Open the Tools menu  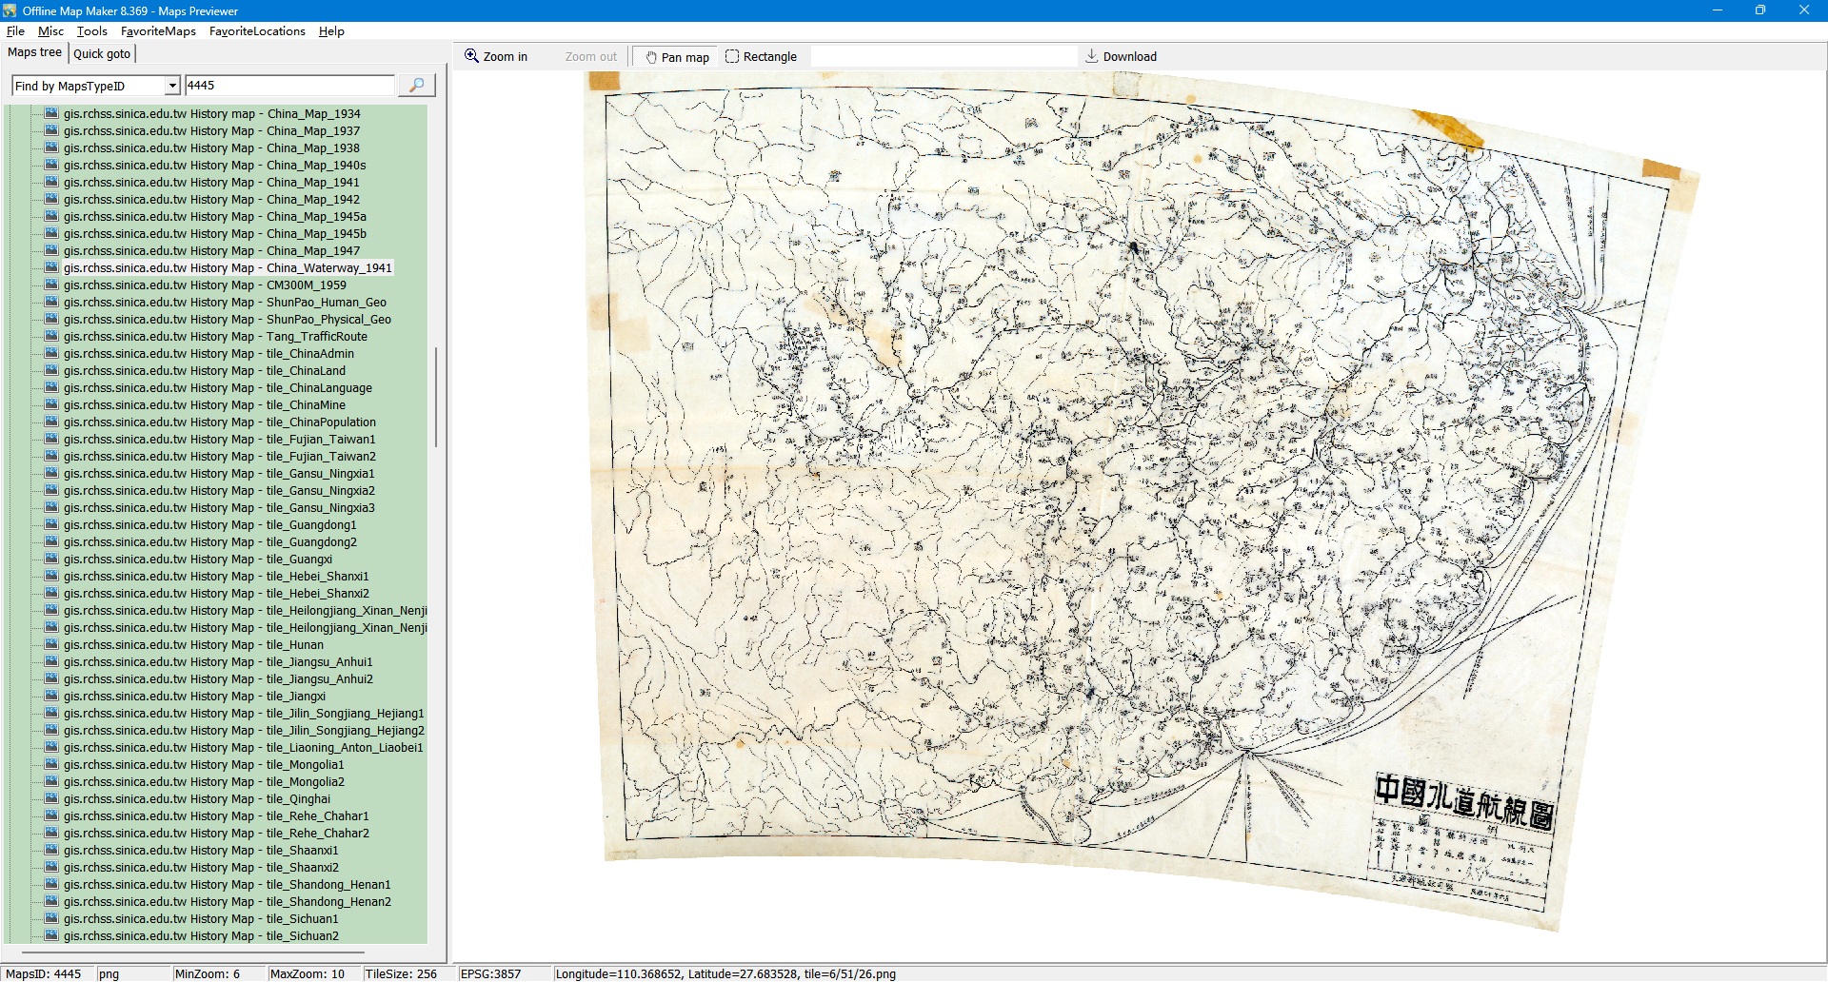tap(92, 31)
